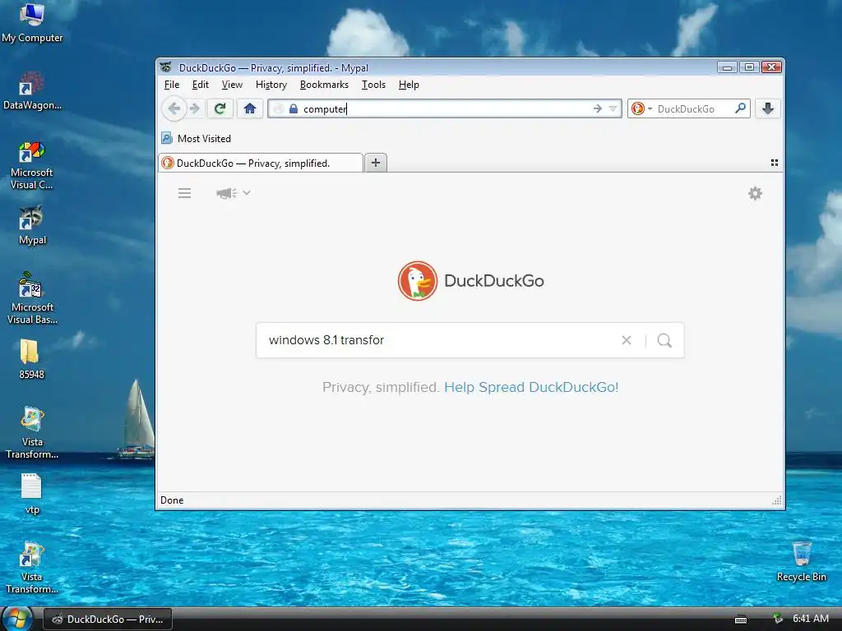Open the View menu

232,85
